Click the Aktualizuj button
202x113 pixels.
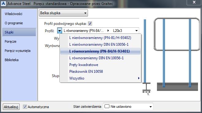point(11,107)
